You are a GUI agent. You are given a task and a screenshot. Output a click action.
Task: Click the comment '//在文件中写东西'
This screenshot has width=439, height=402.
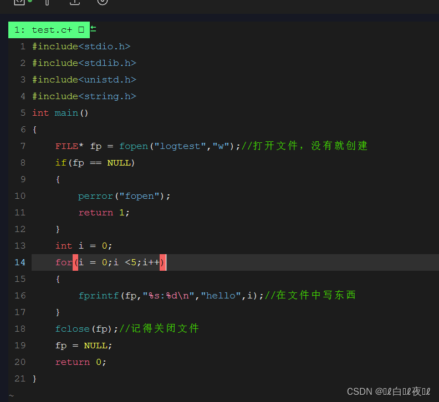tap(310, 295)
